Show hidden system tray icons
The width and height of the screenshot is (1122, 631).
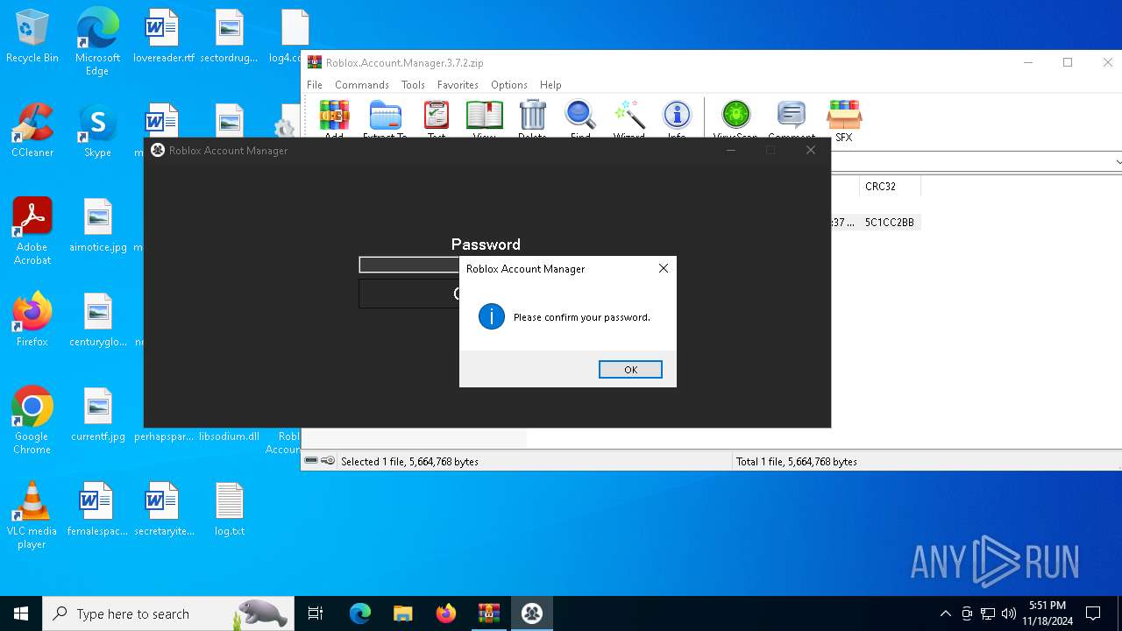[945, 613]
